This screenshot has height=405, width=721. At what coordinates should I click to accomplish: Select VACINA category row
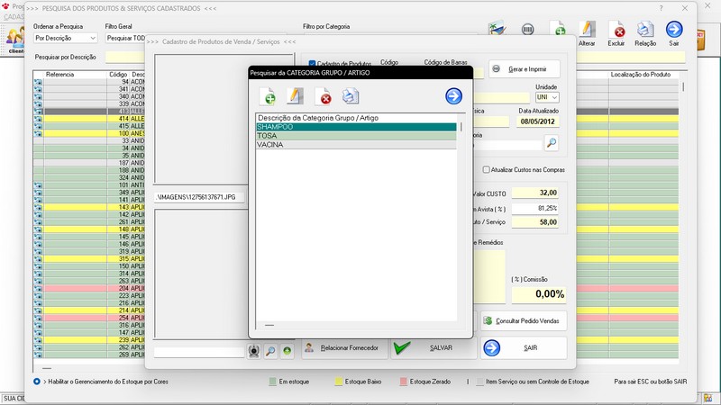tap(356, 145)
